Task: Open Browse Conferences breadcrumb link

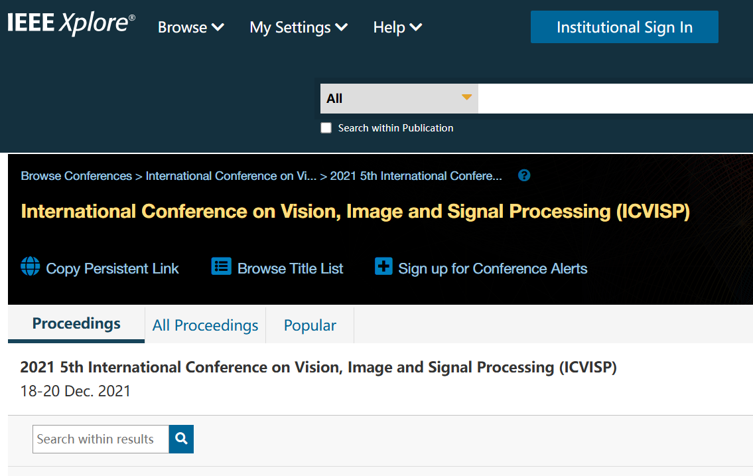Action: coord(76,176)
